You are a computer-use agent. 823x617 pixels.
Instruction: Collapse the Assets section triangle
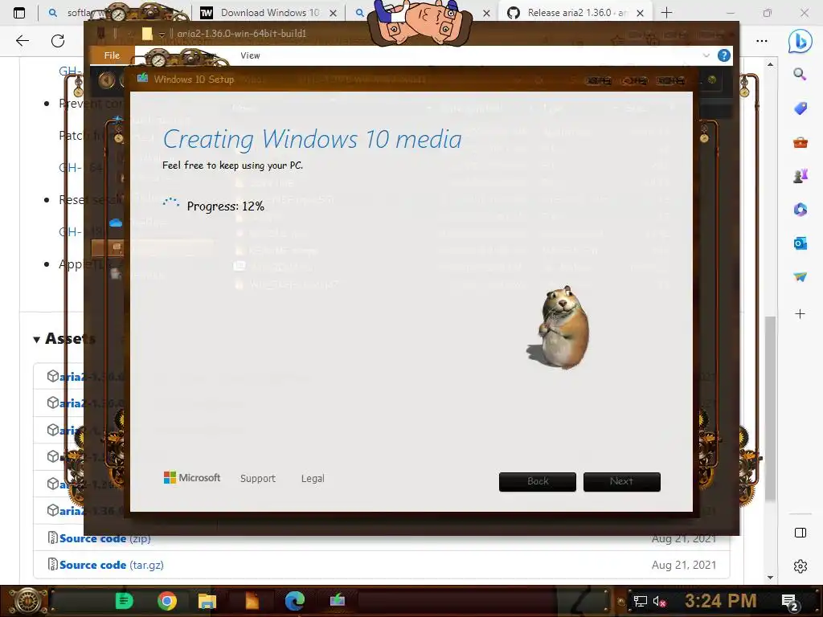(x=37, y=340)
